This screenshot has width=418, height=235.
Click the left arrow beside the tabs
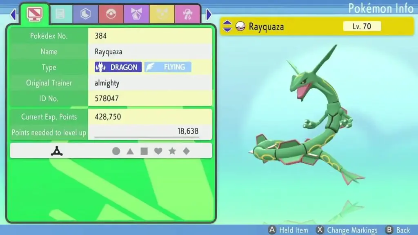click(x=13, y=15)
